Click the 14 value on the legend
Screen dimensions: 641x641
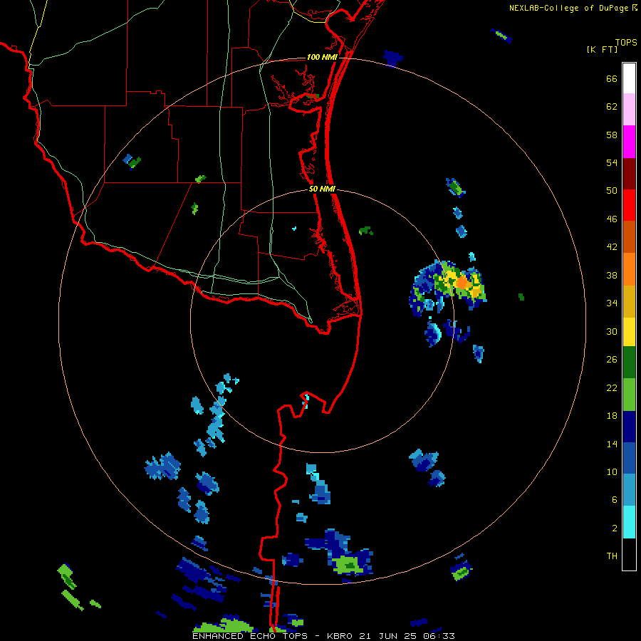point(612,444)
